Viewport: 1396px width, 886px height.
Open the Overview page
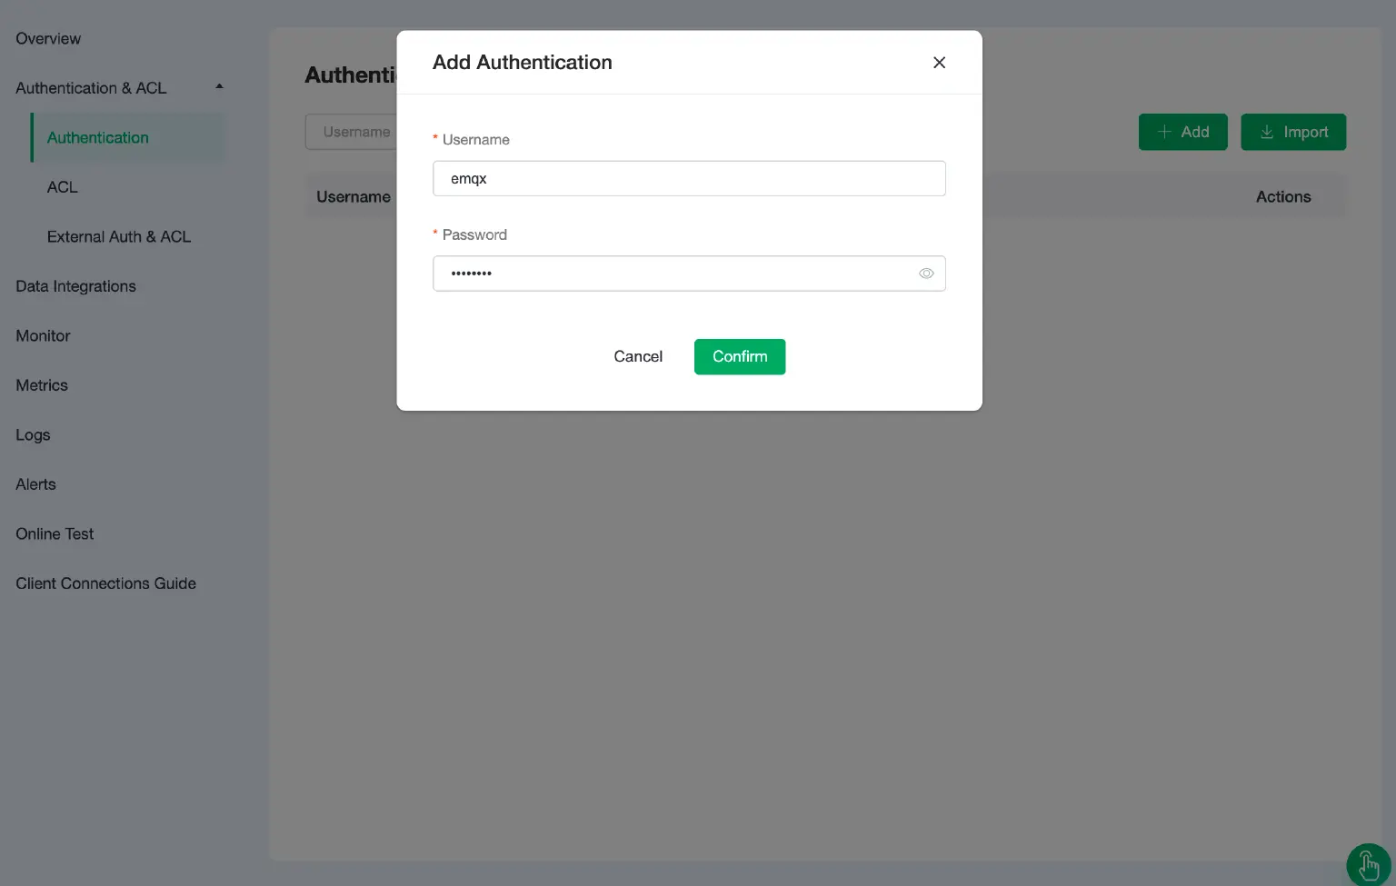point(48,38)
